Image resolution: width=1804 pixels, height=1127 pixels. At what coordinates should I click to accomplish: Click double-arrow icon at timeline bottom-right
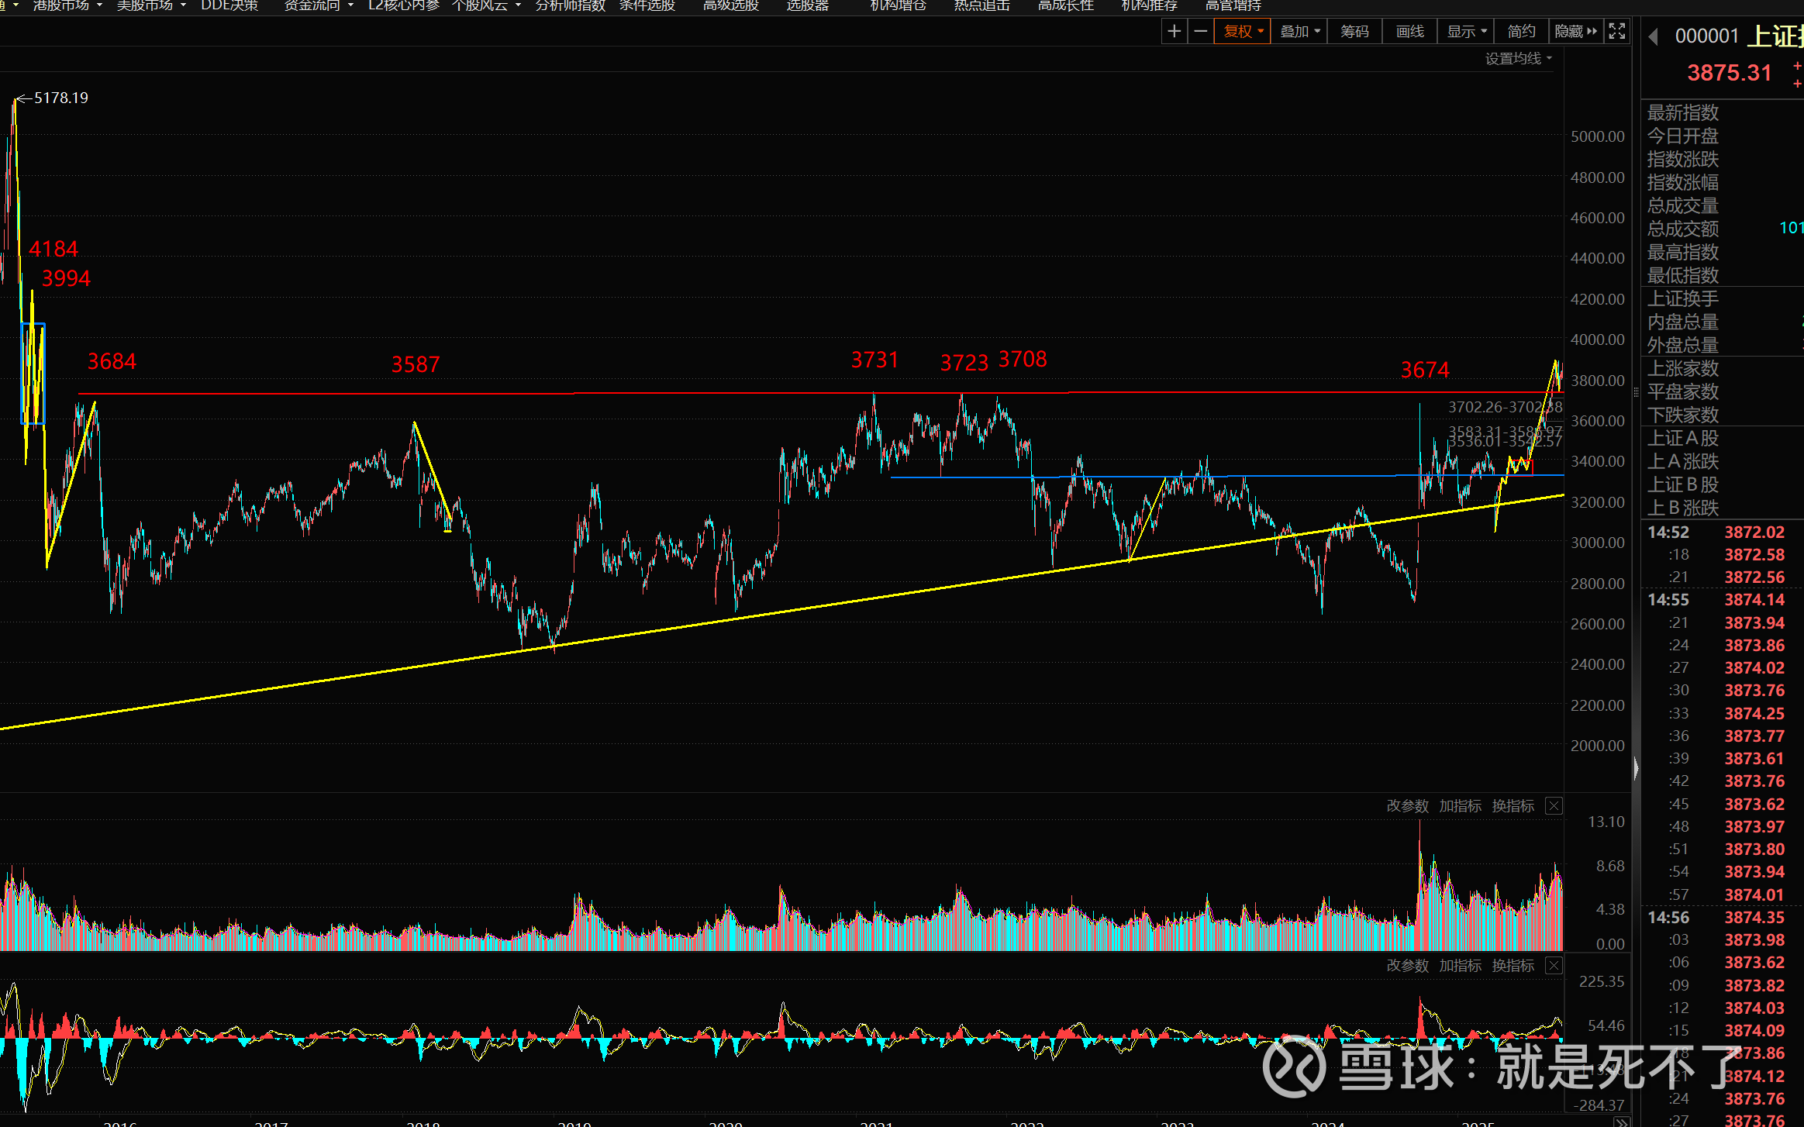[x=1621, y=1122]
